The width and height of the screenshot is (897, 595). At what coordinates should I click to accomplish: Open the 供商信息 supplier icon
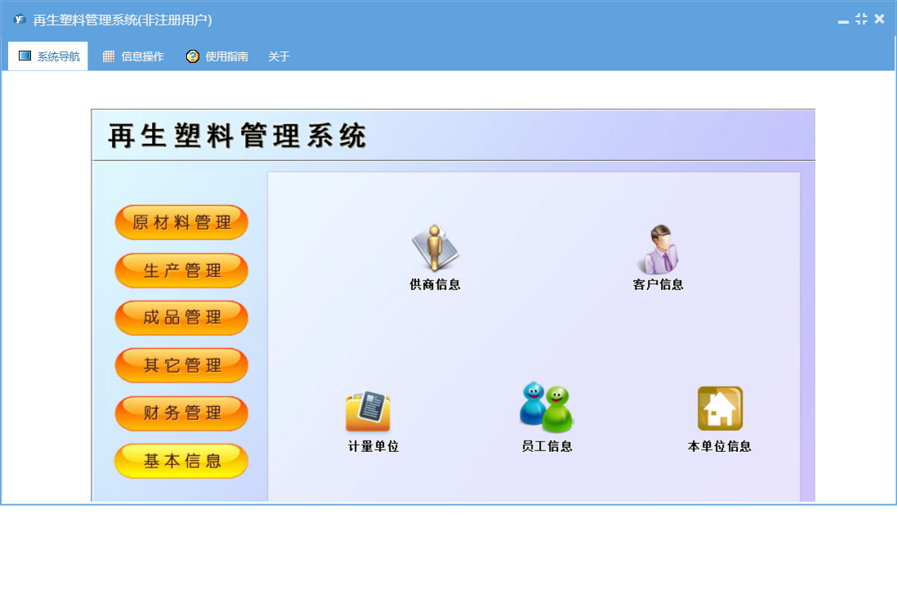coord(435,247)
